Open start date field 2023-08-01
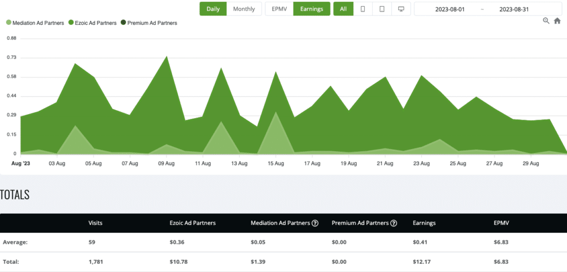 tap(450, 9)
